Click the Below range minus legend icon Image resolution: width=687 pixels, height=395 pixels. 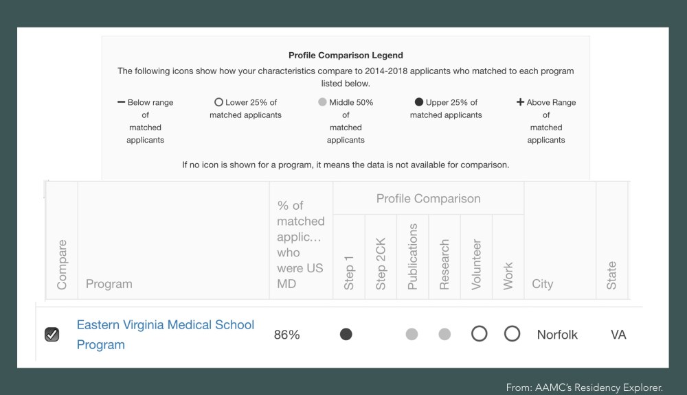coord(122,102)
